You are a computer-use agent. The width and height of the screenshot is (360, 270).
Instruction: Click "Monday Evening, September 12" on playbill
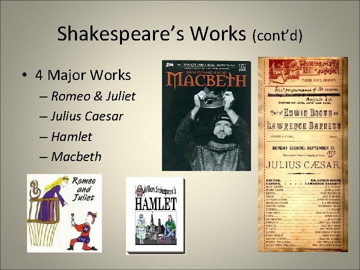(x=303, y=148)
